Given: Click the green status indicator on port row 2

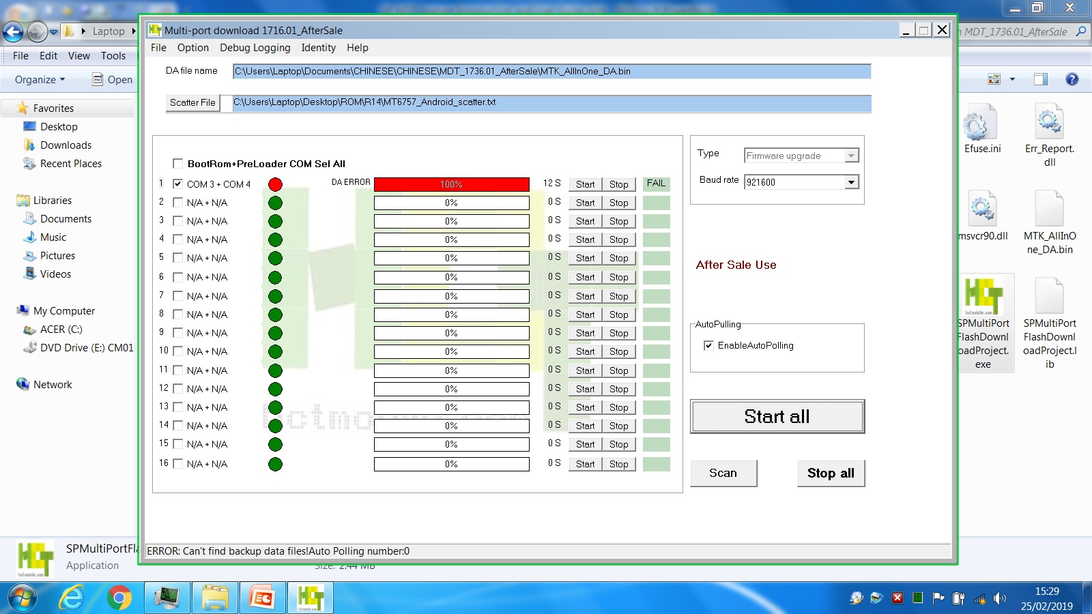Looking at the screenshot, I should [275, 203].
